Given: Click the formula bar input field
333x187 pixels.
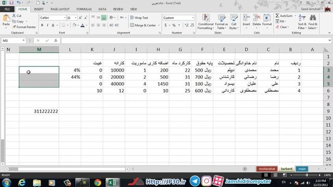Looking at the screenshot, I should point(195,41).
